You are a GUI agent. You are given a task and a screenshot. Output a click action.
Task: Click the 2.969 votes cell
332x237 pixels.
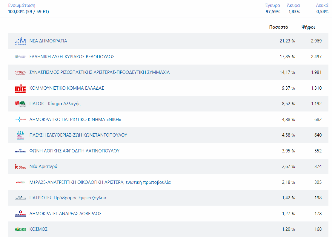pos(316,41)
